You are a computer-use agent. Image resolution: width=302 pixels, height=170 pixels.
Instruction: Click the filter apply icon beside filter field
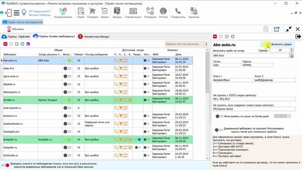pos(206,44)
